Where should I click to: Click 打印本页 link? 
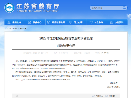99,96
